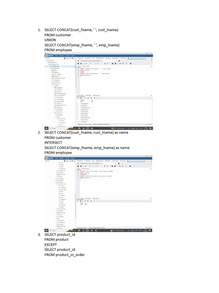Click Open File folder icon in INTERSECT screenshot

78,166
